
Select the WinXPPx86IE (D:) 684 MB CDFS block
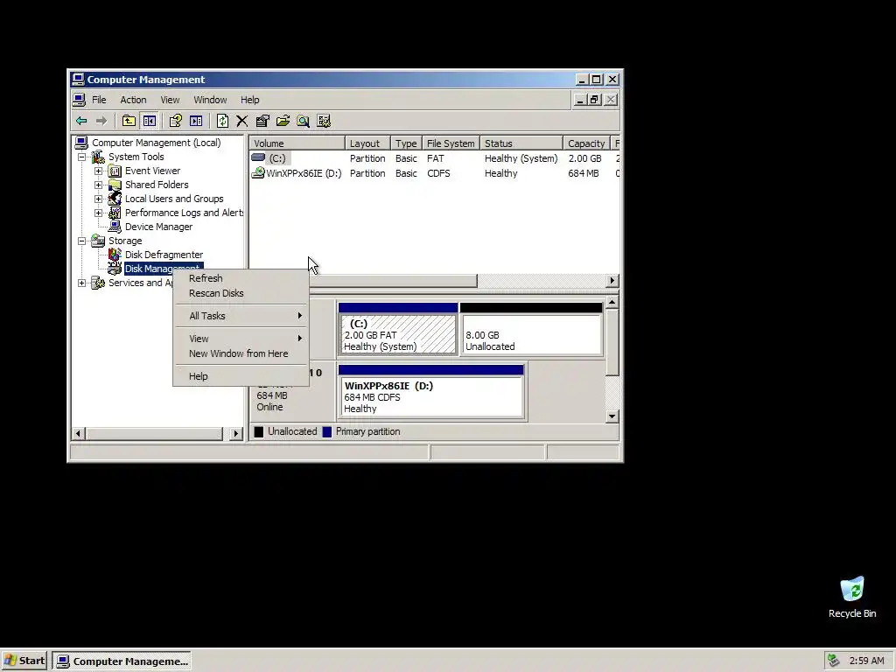[x=430, y=391]
